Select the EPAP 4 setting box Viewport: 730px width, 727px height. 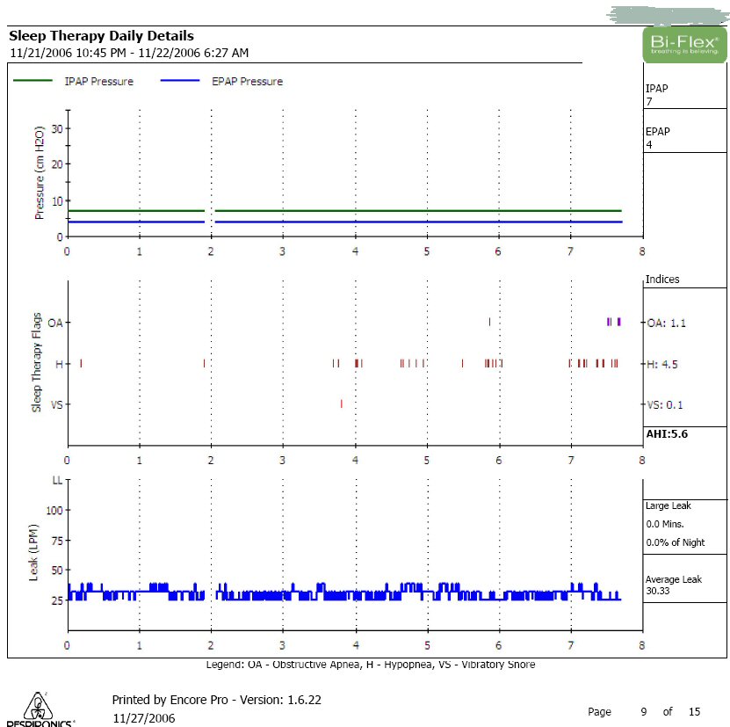[x=684, y=138]
